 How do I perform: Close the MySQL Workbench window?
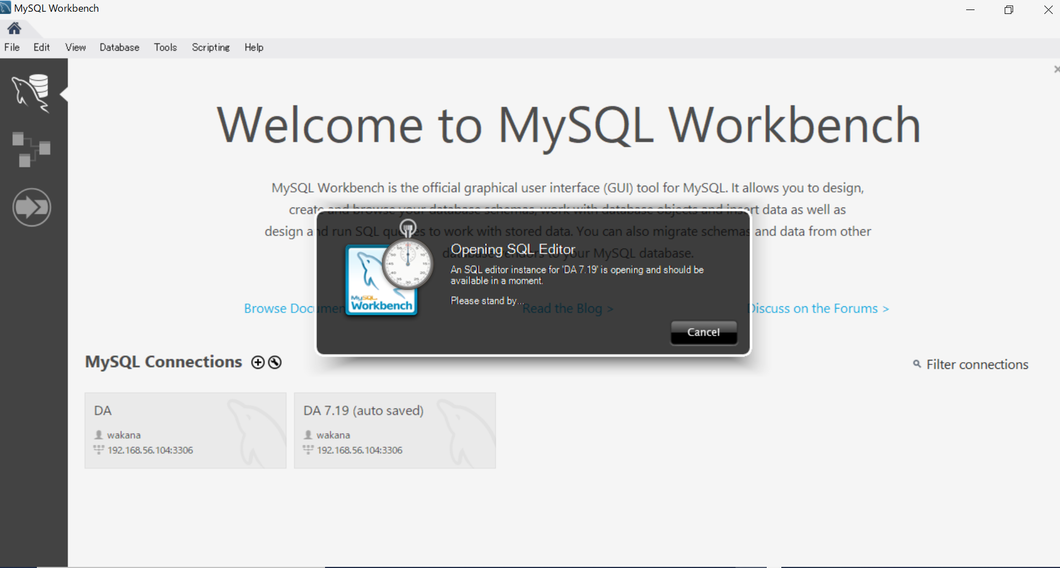click(1048, 9)
